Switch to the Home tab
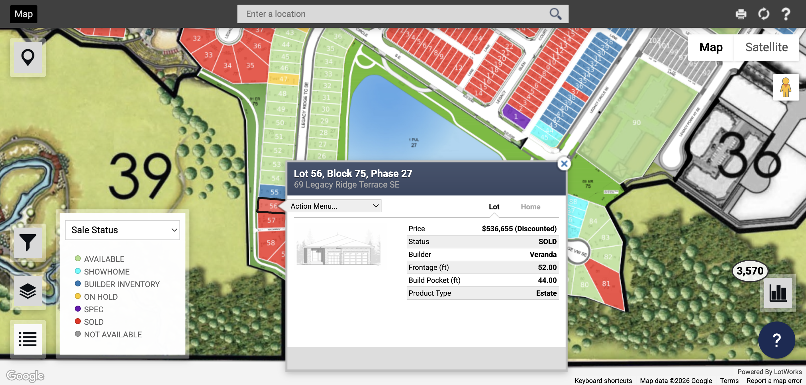This screenshot has height=385, width=806. click(x=530, y=207)
